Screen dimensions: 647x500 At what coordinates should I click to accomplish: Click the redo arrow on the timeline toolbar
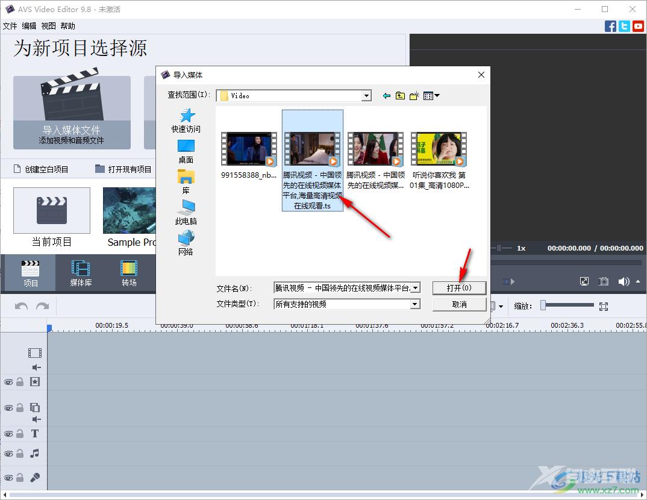(x=43, y=307)
